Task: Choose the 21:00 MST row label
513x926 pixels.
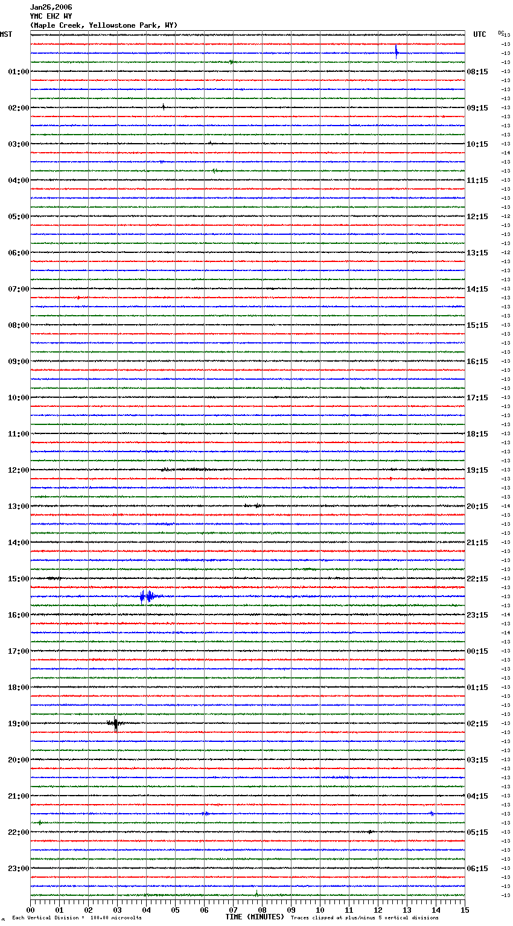Action: click(18, 796)
